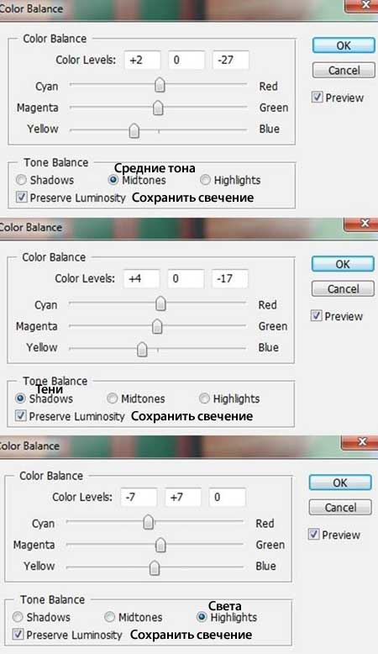Click the -27 color level field
The height and width of the screenshot is (654, 378).
coord(231,60)
